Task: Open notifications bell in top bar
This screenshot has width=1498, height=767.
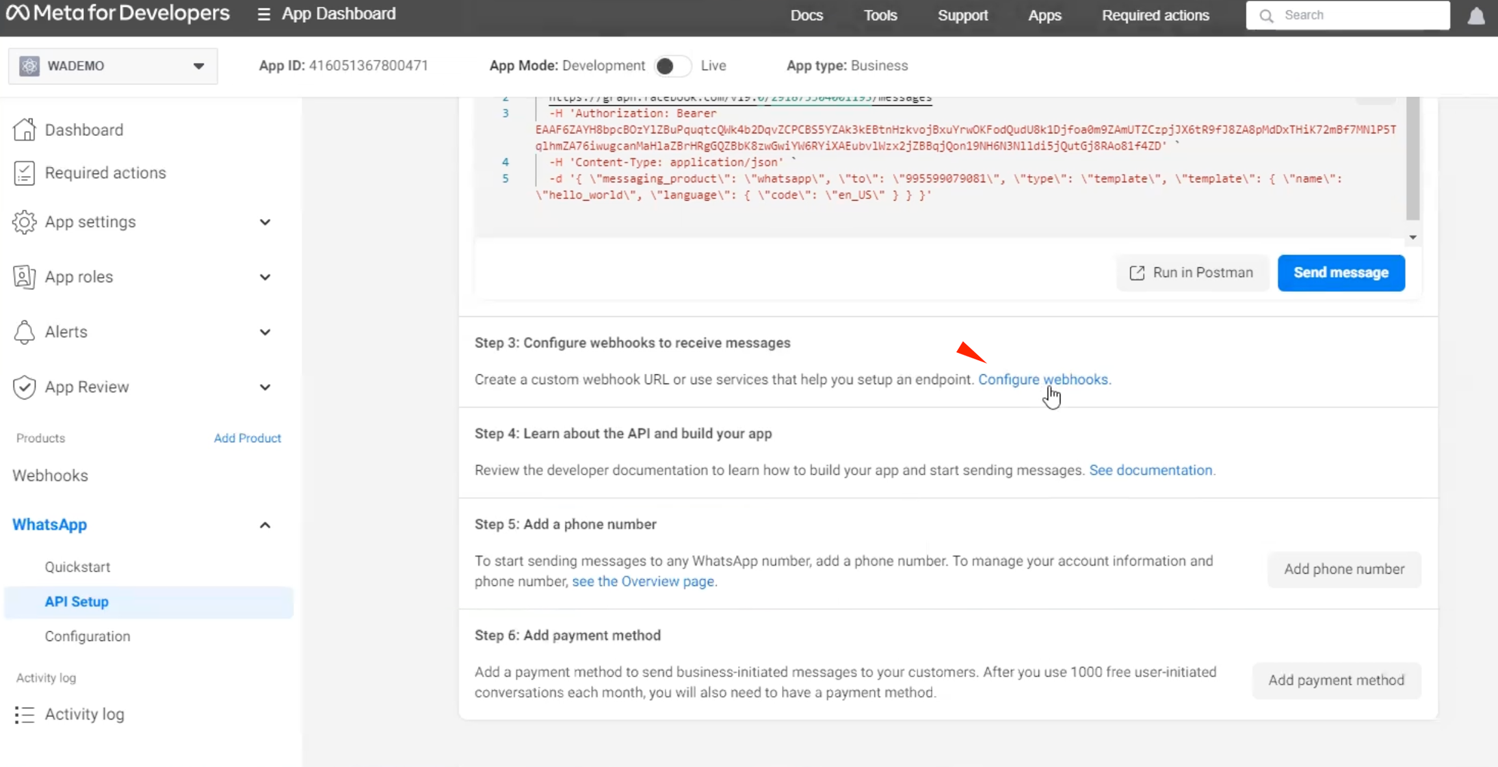Action: pos(1476,16)
